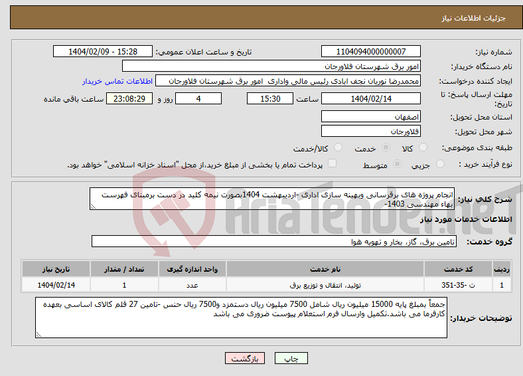Image resolution: width=523 pixels, height=376 pixels.
Task: Select the خدمت radio button
Action: [x=386, y=147]
